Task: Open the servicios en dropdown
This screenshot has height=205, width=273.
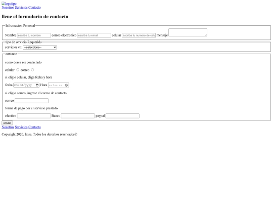Action: click(40, 47)
